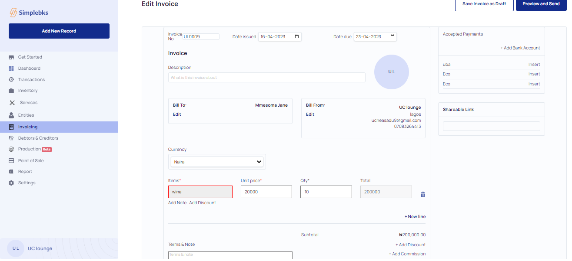Click the Invoice No field UL0009
Image resolution: width=572 pixels, height=261 pixels.
point(201,37)
